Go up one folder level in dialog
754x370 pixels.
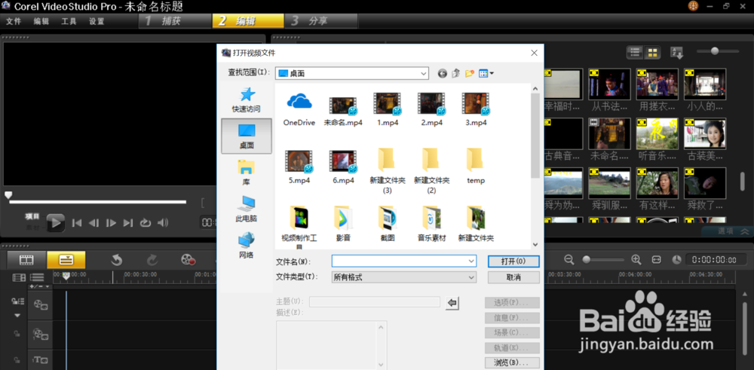click(x=456, y=74)
